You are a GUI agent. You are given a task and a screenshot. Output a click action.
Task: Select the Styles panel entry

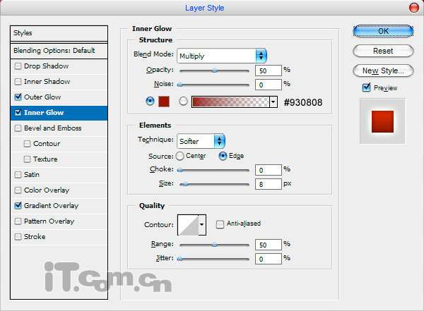pyautogui.click(x=59, y=33)
